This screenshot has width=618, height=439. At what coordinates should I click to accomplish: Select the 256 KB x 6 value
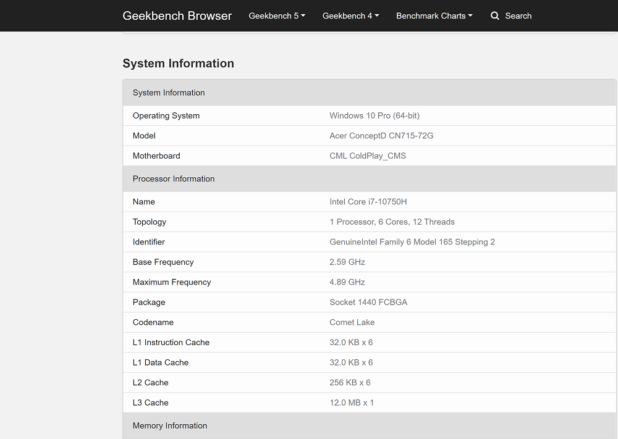click(350, 383)
